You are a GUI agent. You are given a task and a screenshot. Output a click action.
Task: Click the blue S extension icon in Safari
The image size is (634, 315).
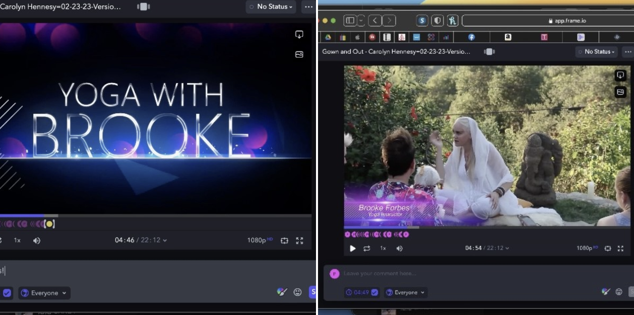point(422,21)
